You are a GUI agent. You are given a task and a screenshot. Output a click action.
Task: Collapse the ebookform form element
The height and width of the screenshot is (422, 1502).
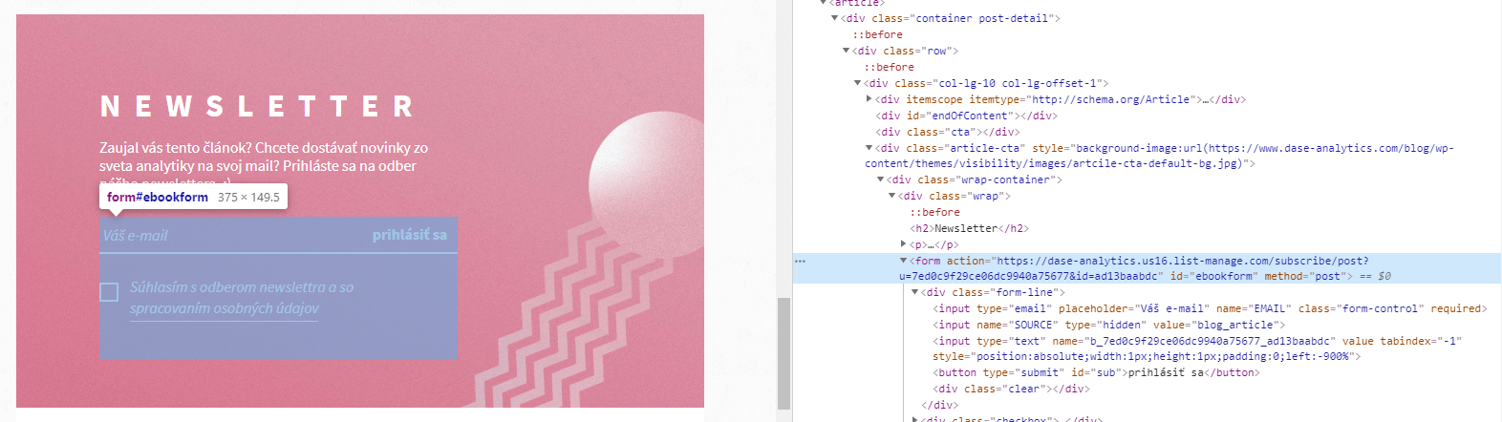pos(903,261)
